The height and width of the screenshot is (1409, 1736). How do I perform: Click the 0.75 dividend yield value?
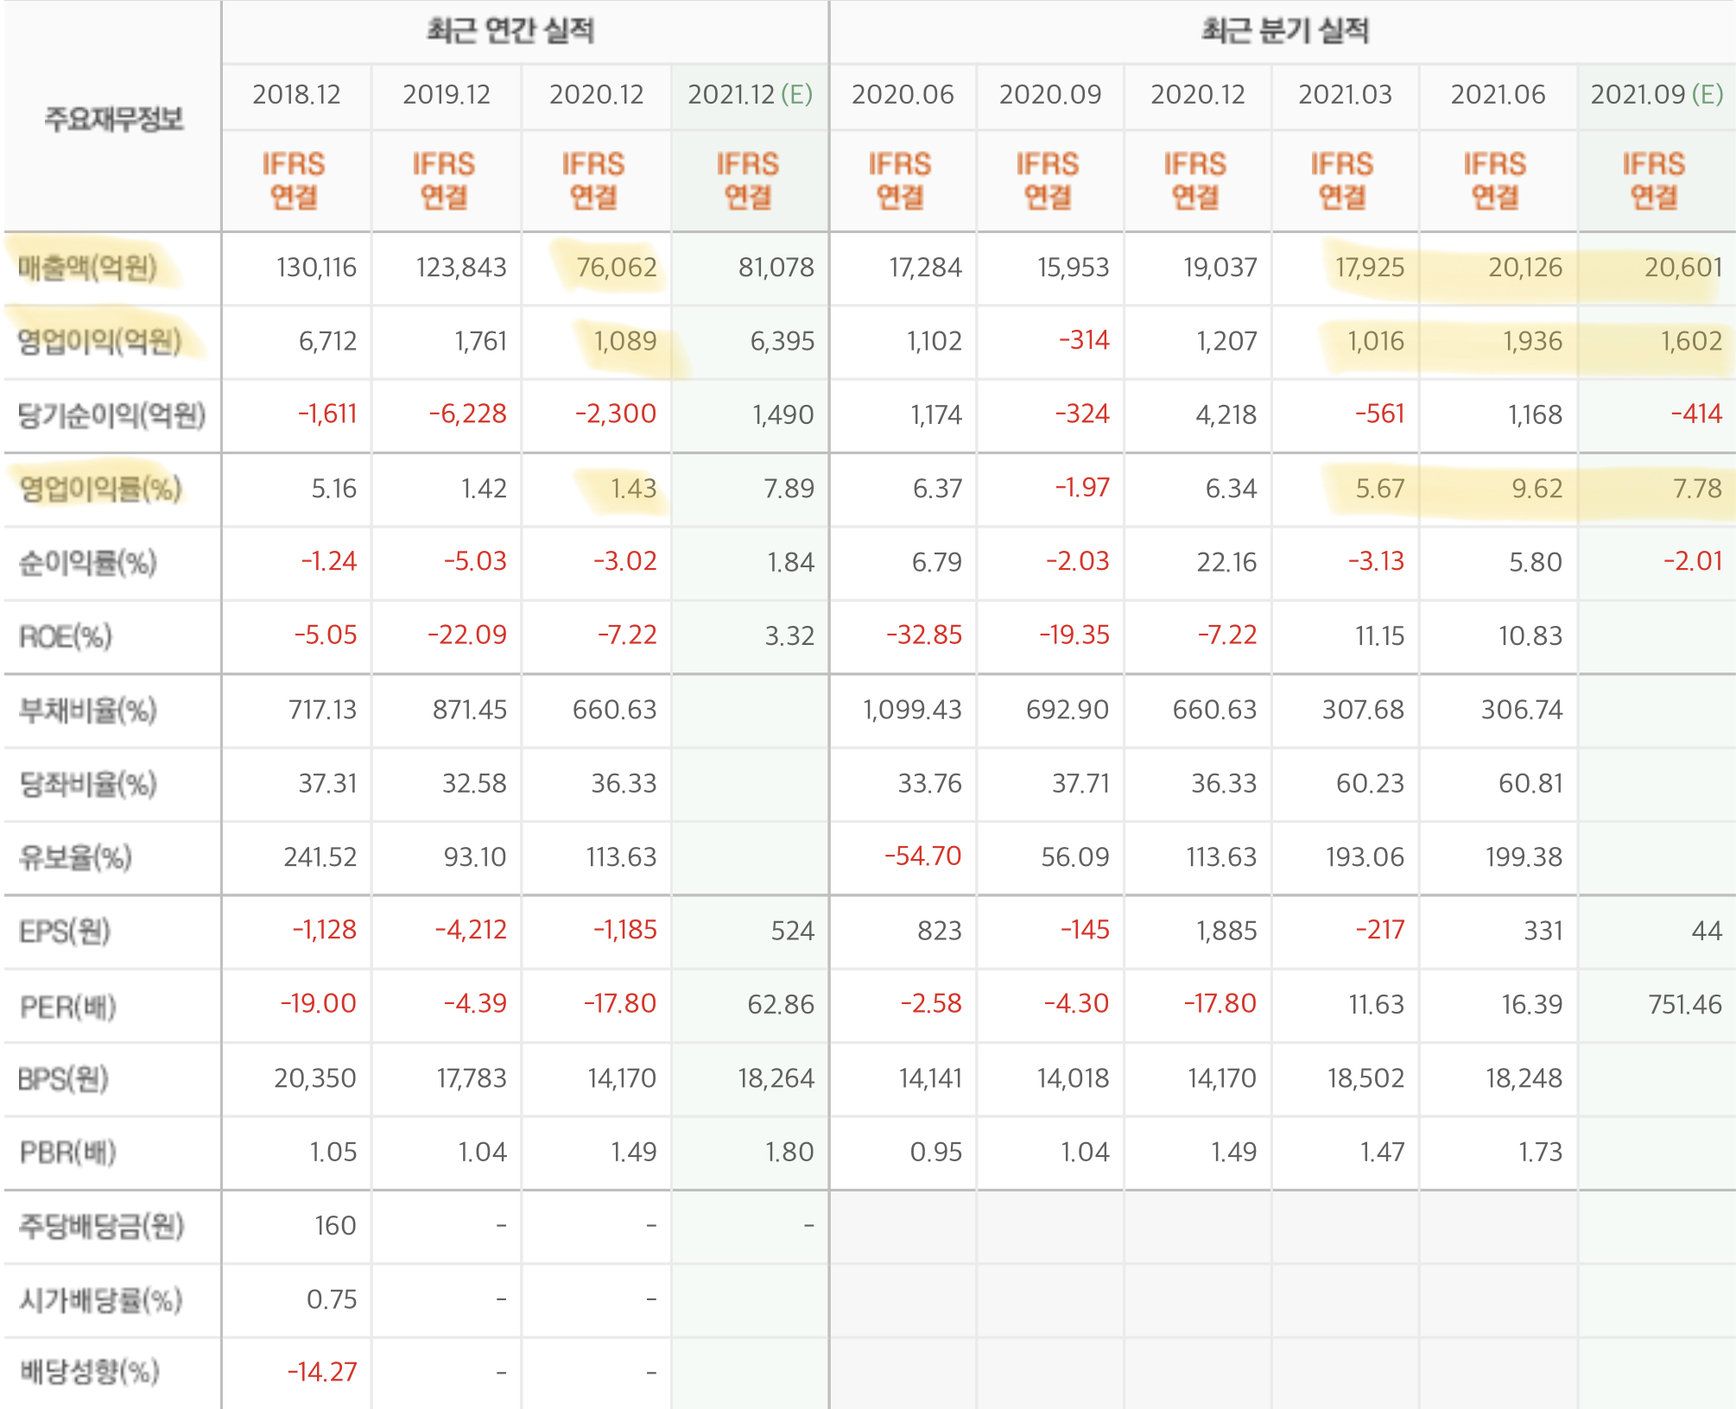click(332, 1300)
